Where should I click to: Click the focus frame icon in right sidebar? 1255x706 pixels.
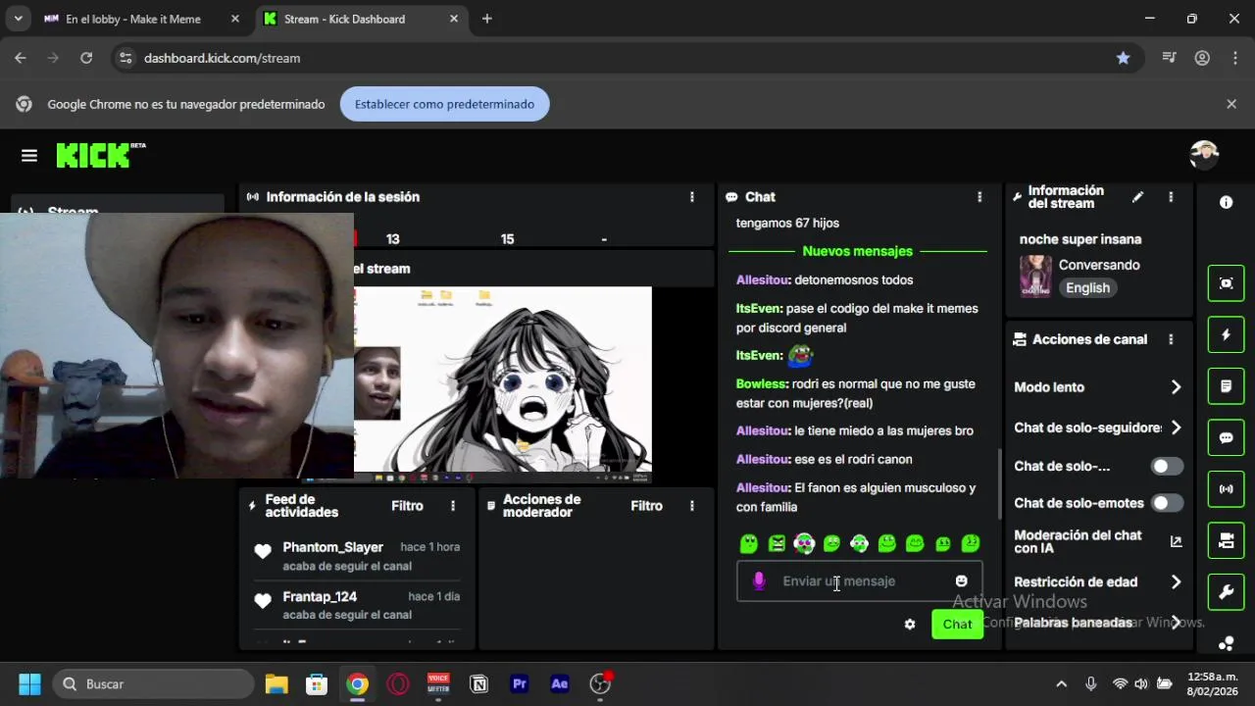tap(1226, 283)
